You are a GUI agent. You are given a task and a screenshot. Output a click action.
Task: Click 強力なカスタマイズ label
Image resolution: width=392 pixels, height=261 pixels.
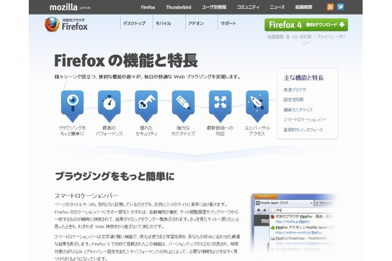tap(183, 130)
